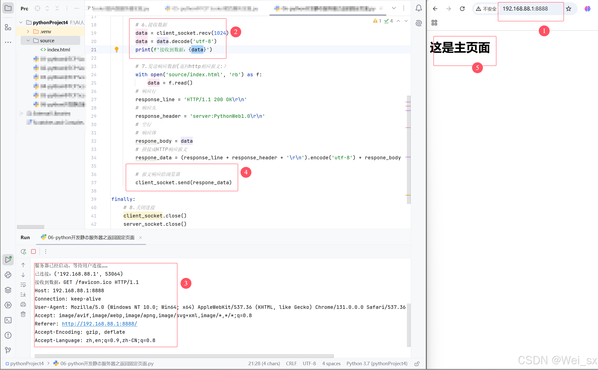Viewport: 598px width, 370px height.
Task: Bookmark the current page with the star
Action: [x=569, y=8]
